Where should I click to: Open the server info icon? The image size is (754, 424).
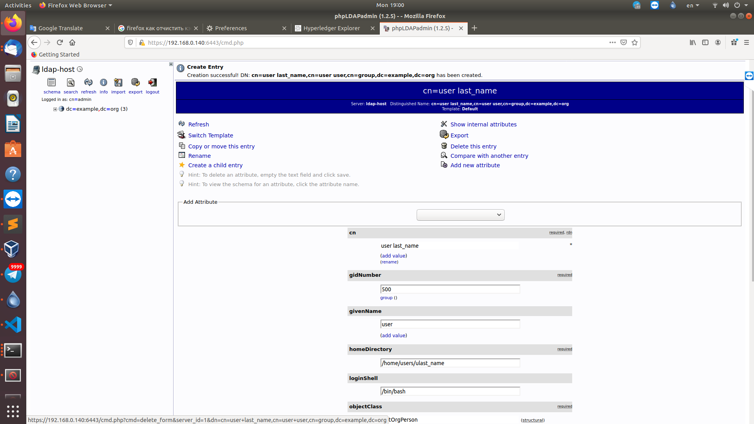[103, 82]
